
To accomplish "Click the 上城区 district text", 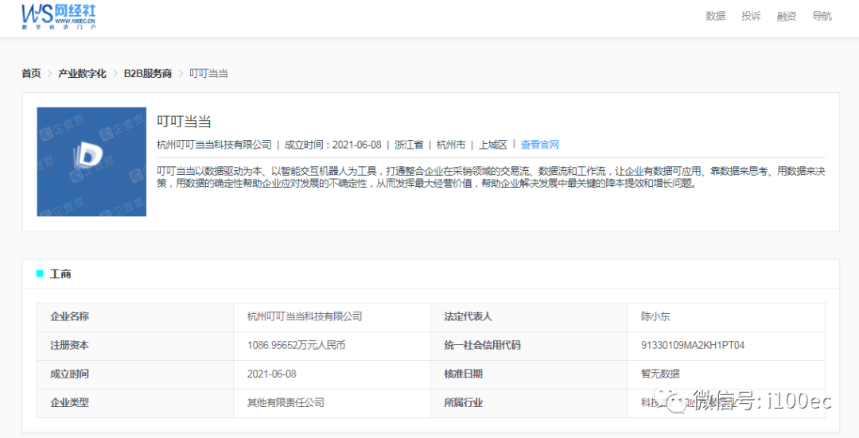I will pos(493,145).
